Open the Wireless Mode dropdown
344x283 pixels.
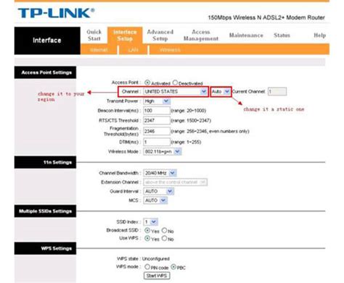[x=163, y=152]
